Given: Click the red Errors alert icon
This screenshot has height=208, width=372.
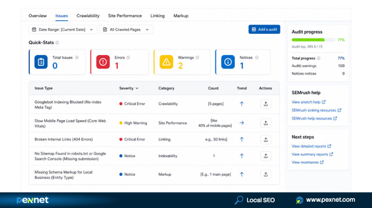Looking at the screenshot, I should coord(103,62).
